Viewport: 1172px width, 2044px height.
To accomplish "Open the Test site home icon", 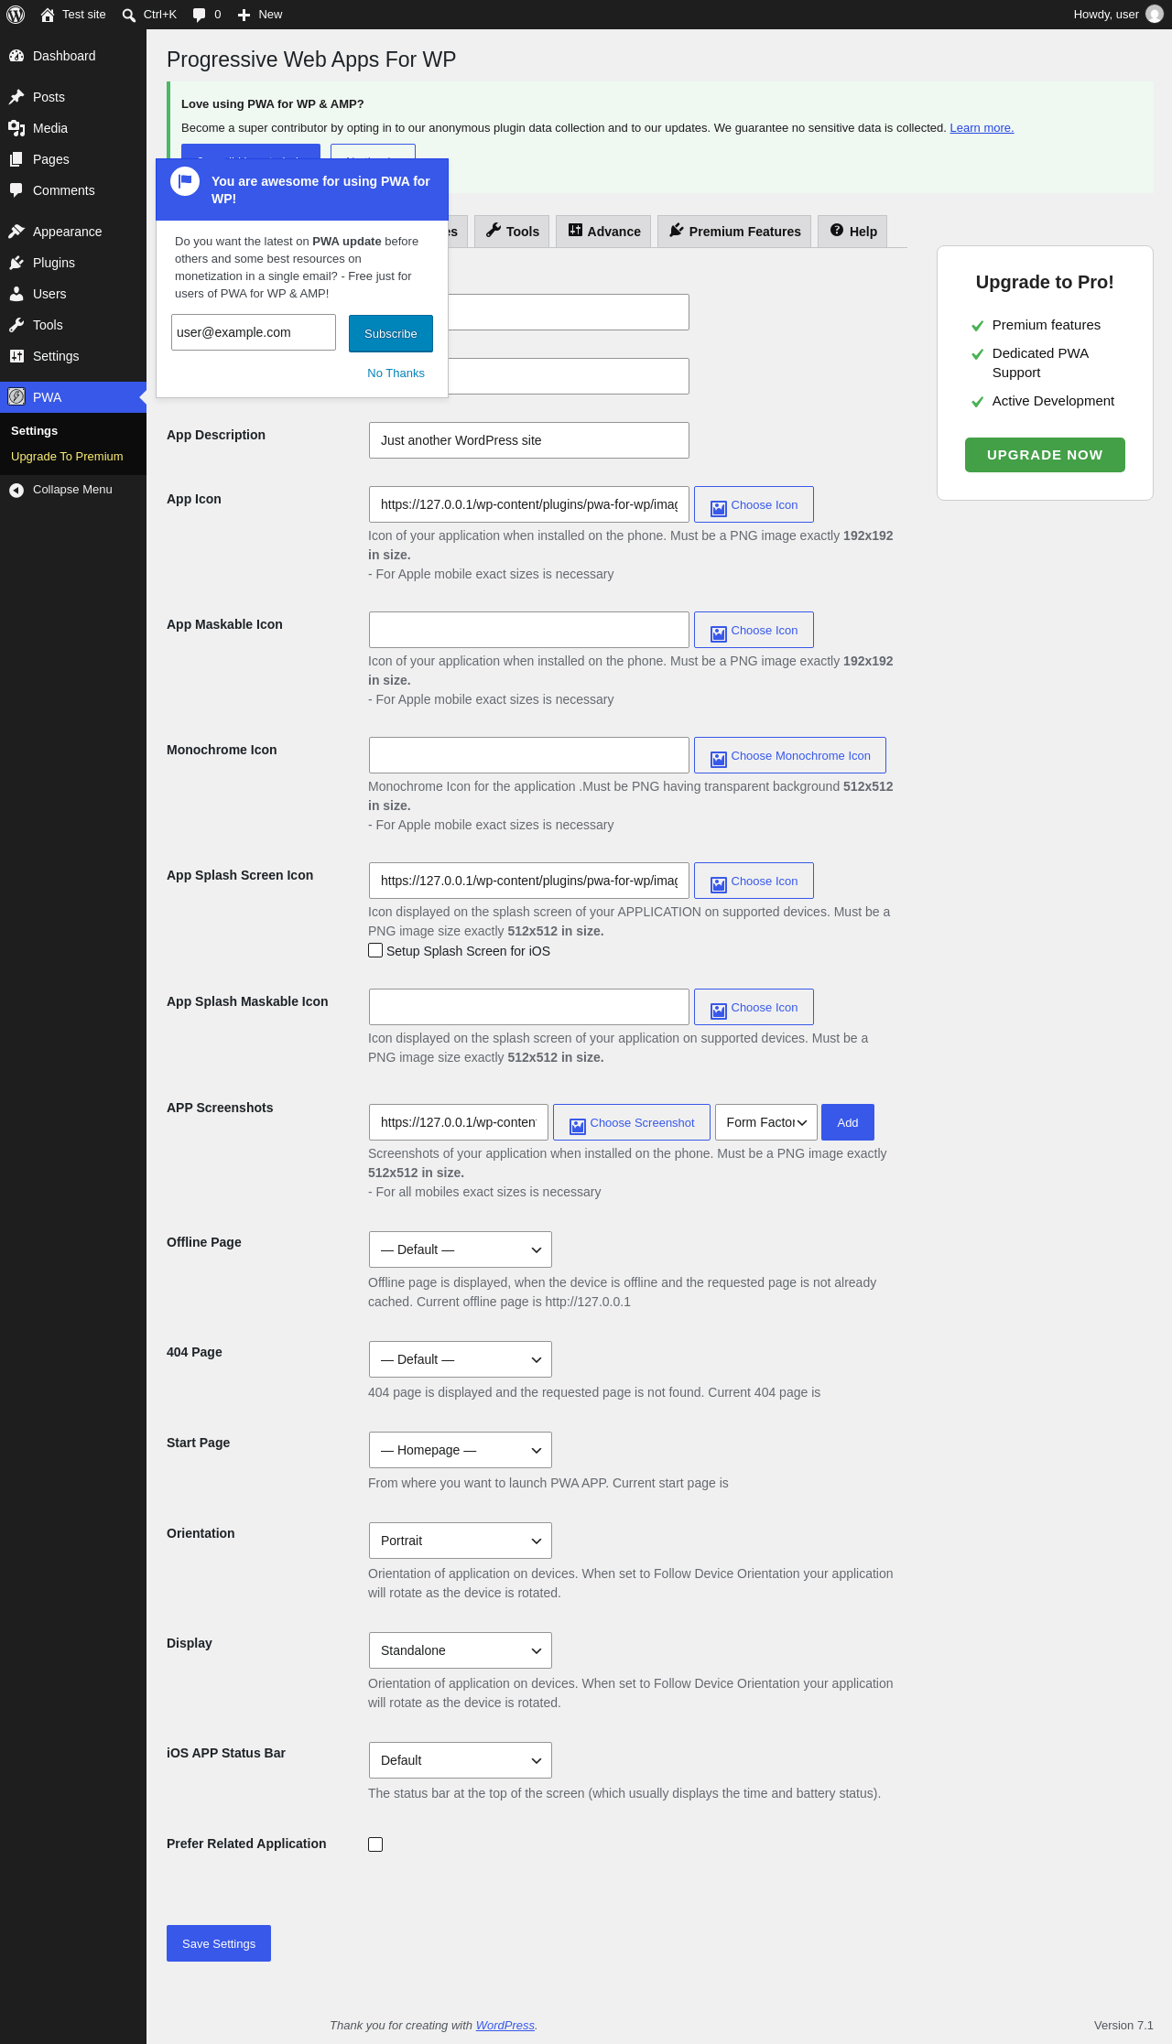I will pos(48,15).
